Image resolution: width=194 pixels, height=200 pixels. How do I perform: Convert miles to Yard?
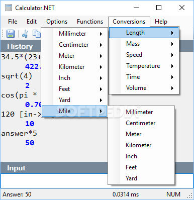(x=141, y=178)
